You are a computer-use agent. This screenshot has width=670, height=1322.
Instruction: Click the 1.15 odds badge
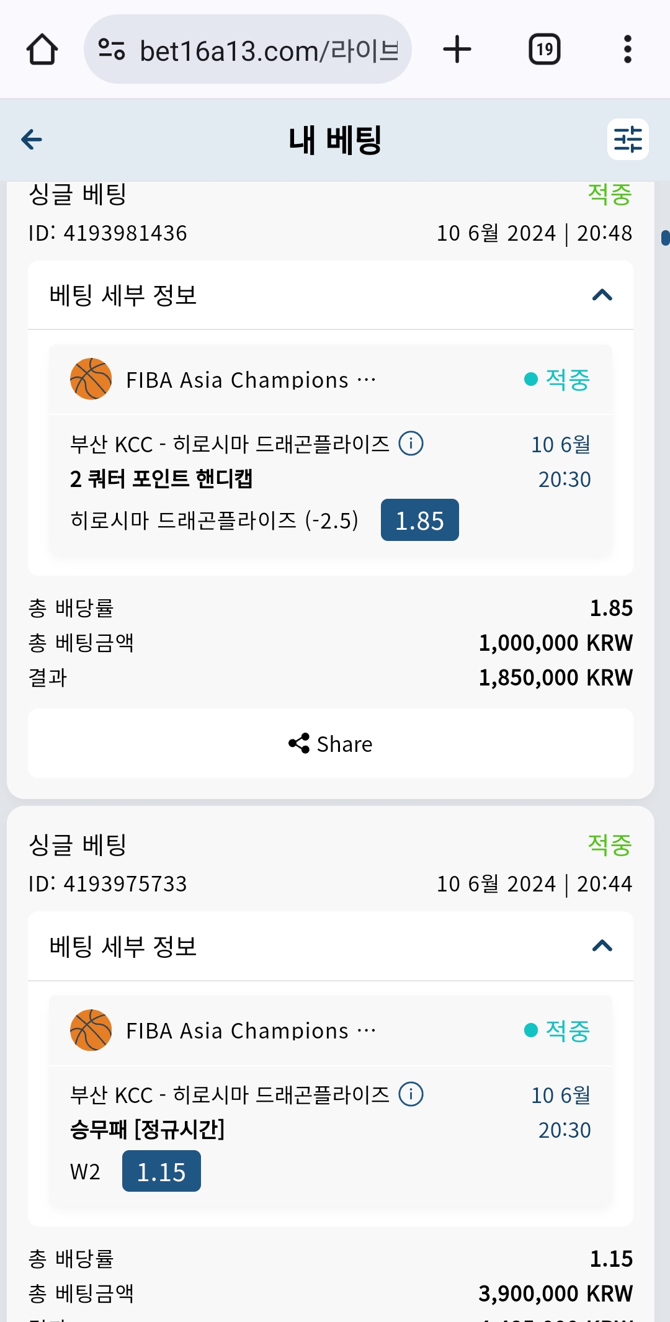(161, 1171)
